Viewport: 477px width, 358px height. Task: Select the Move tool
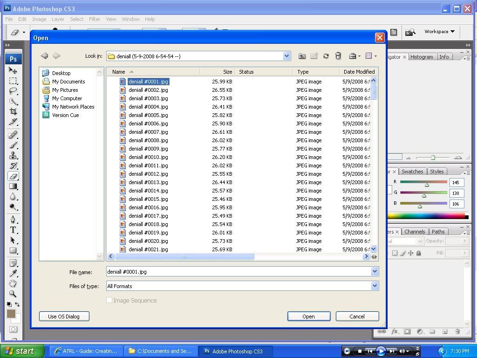13,70
